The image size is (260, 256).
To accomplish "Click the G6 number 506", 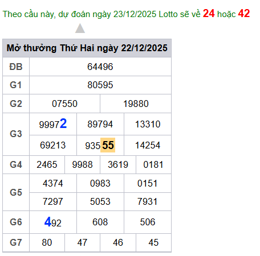I will 148,222.
